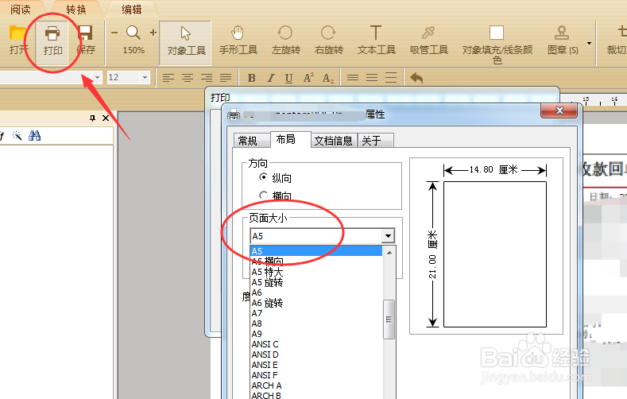Set narrow line spacing icon
This screenshot has height=399, width=627.
point(352,78)
